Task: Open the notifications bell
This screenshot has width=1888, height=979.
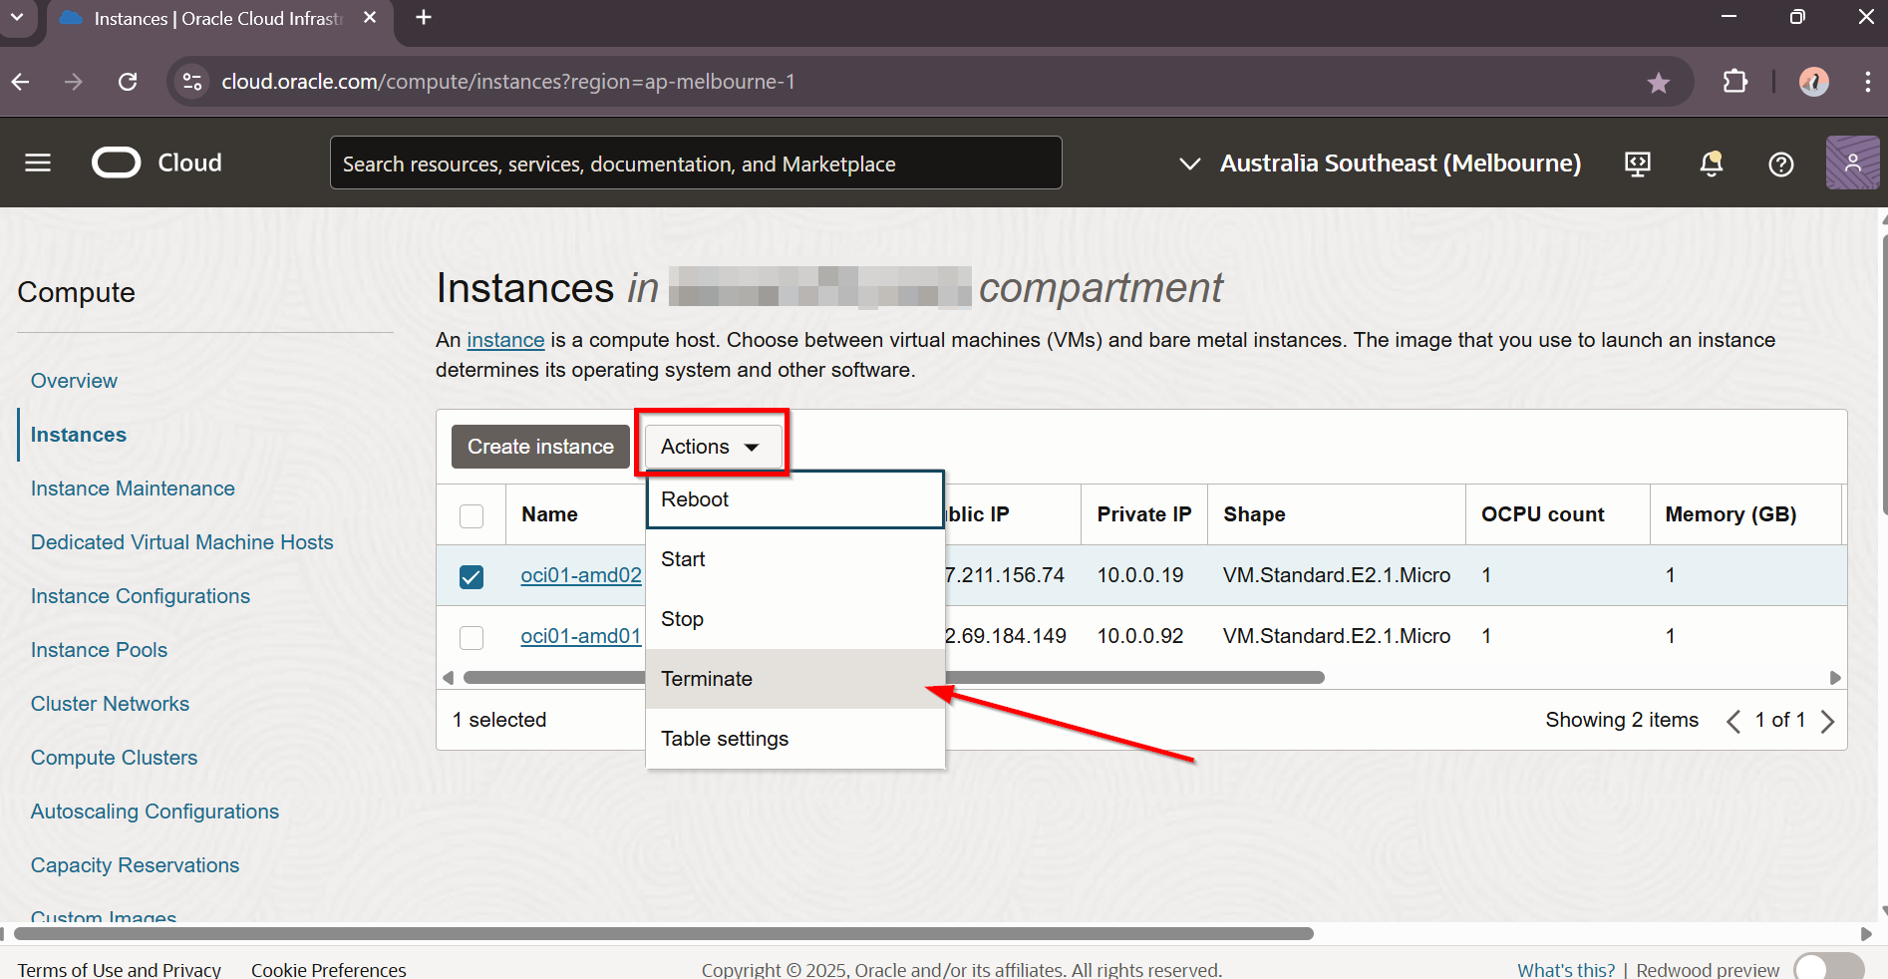Action: [x=1711, y=163]
